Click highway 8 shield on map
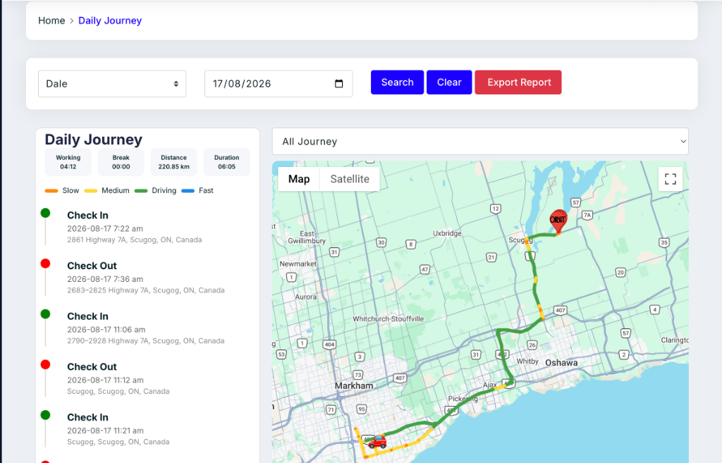This screenshot has width=722, height=463. [411, 245]
